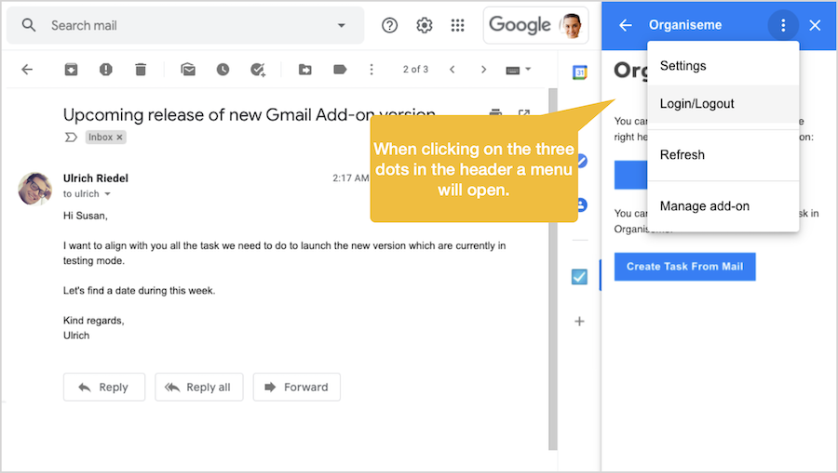Click the Add to Tasks icon
Screen dimensions: 838x473
tap(258, 70)
